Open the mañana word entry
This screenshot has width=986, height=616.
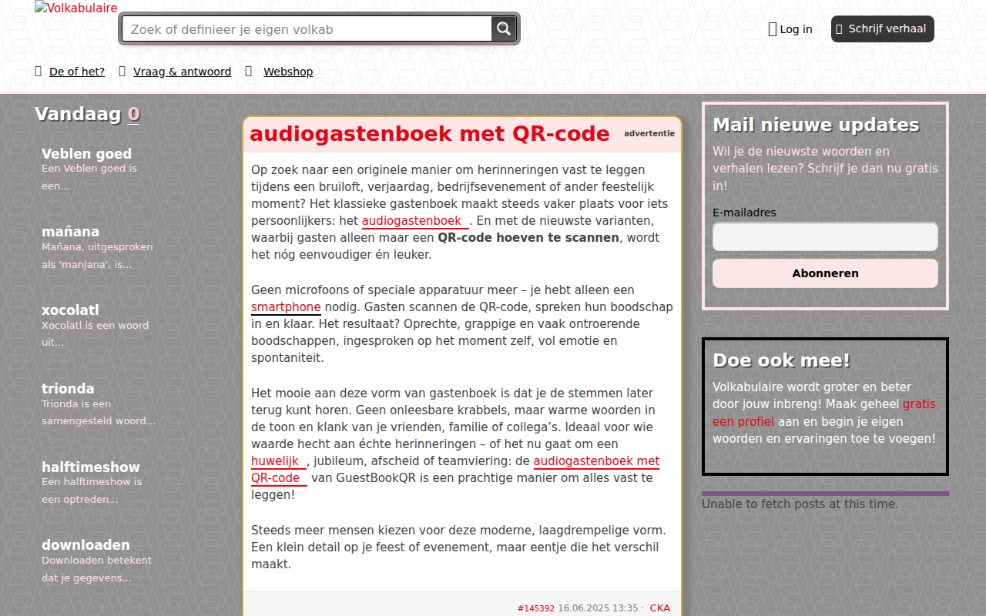70,232
